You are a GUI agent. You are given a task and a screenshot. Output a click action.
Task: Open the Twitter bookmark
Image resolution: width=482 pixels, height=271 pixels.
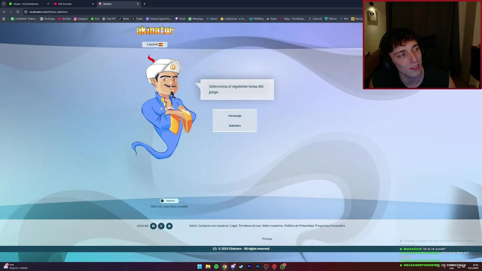click(x=137, y=18)
